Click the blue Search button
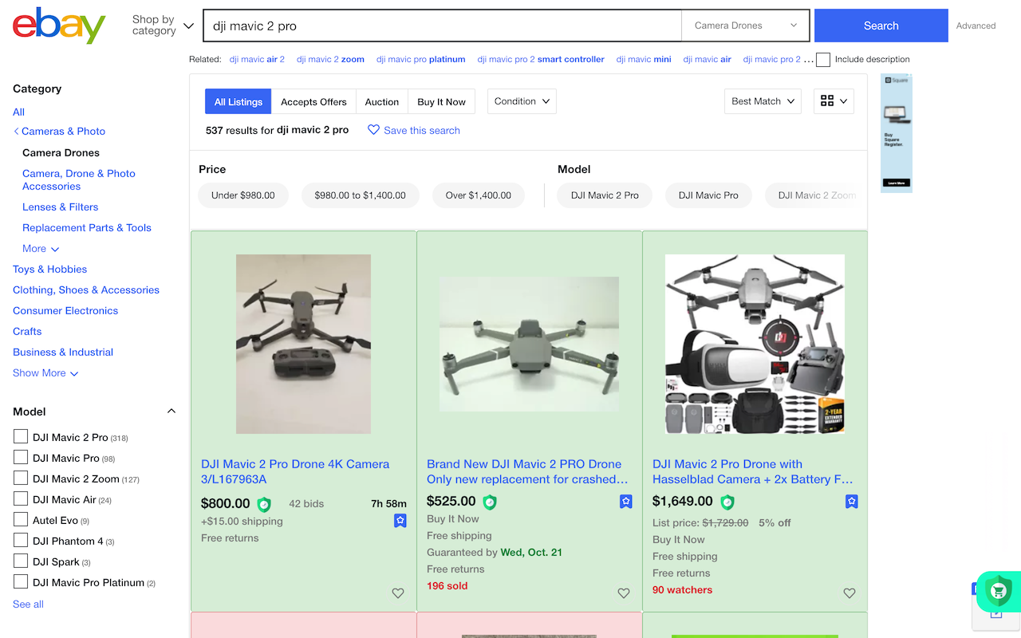This screenshot has height=638, width=1021. (x=881, y=26)
